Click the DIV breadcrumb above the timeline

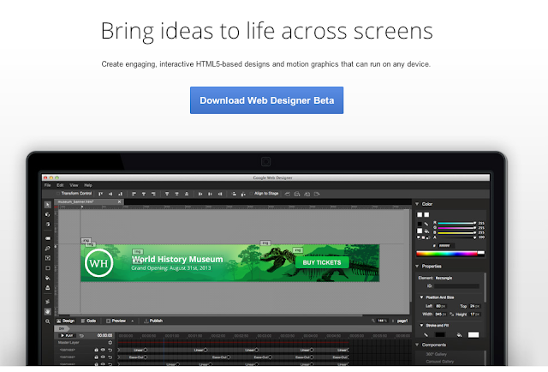click(62, 328)
